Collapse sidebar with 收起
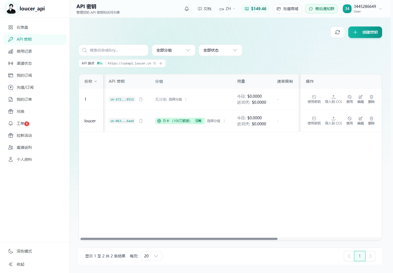This screenshot has height=273, width=393. [35, 264]
